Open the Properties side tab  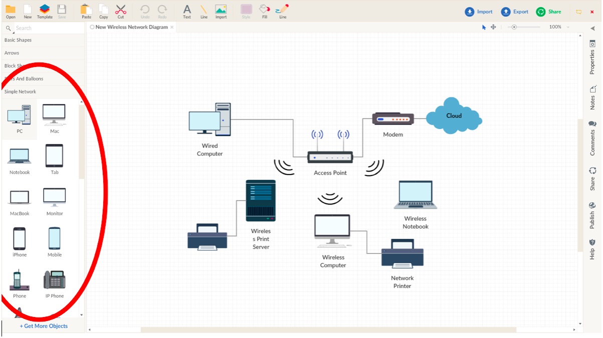[x=592, y=57]
